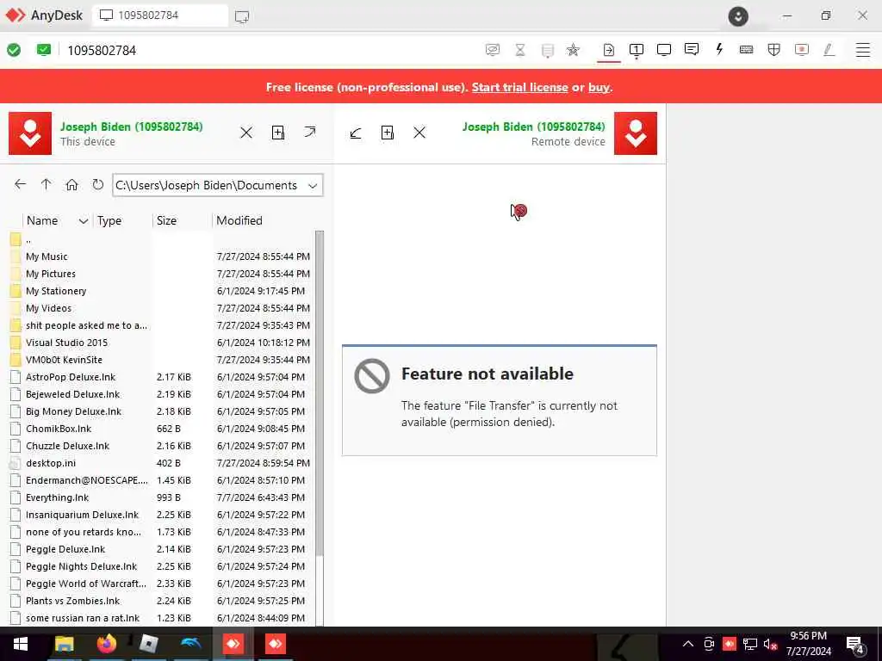
Task: Click the AnyDesk profile dropdown circle icon
Action: click(738, 16)
